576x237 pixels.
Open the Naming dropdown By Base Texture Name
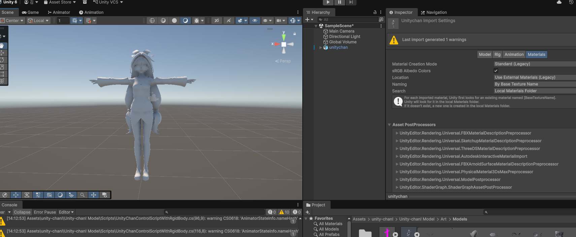click(x=534, y=84)
